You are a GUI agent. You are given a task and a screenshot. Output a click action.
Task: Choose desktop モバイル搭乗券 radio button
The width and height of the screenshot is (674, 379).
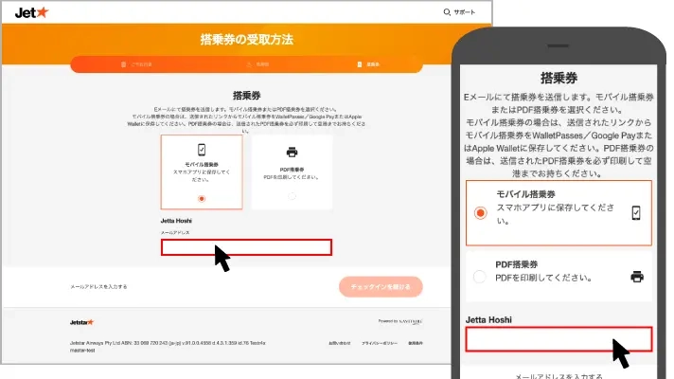pyautogui.click(x=202, y=198)
